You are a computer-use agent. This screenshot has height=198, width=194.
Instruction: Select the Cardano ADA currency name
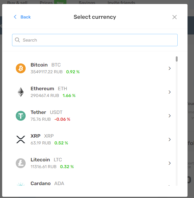(x=47, y=183)
